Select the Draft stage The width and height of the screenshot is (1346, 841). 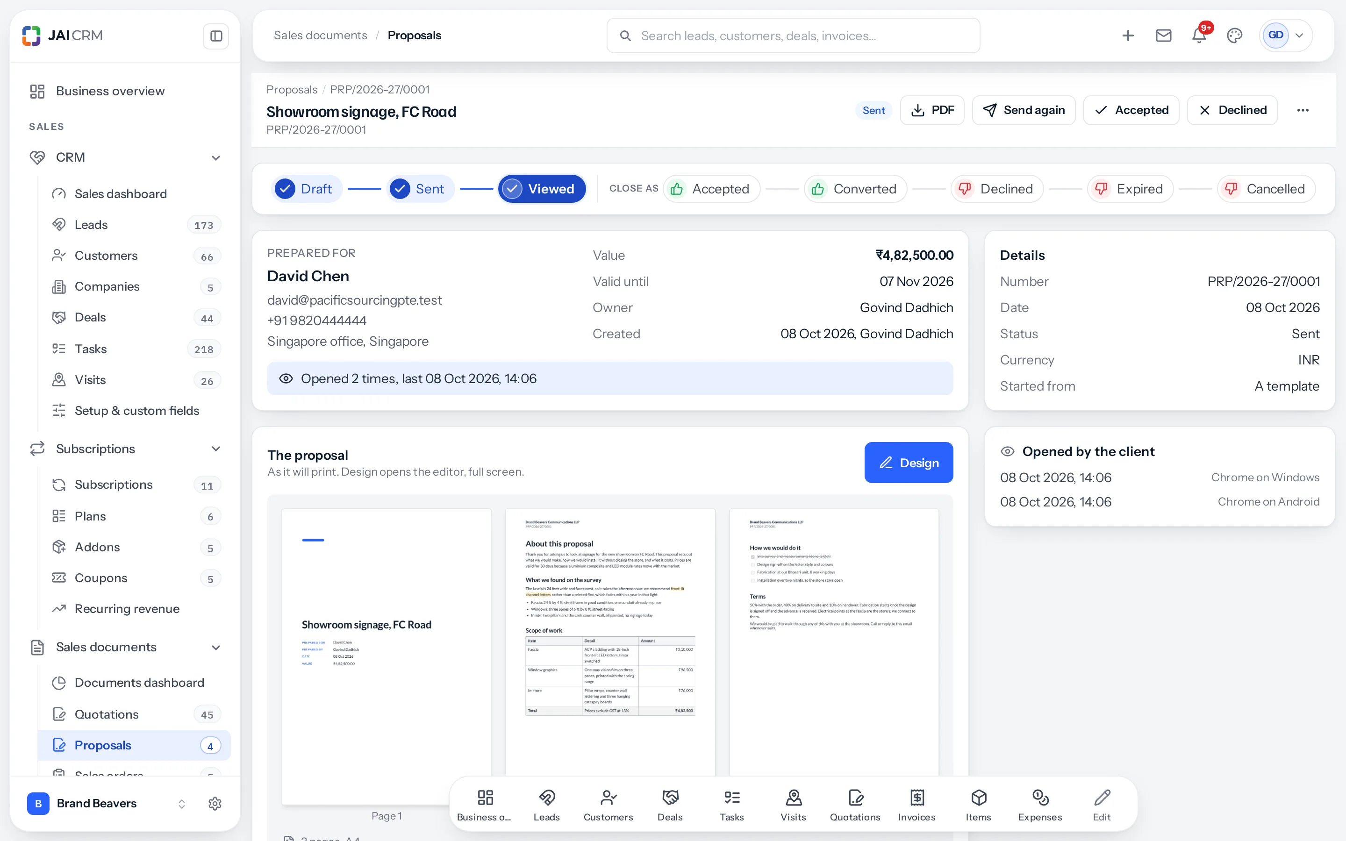coord(307,189)
